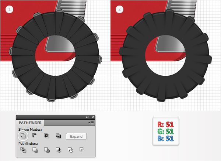Open the Pathfinder panel options menu
Viewport: 221px width, 161px height.
[x=91, y=123]
